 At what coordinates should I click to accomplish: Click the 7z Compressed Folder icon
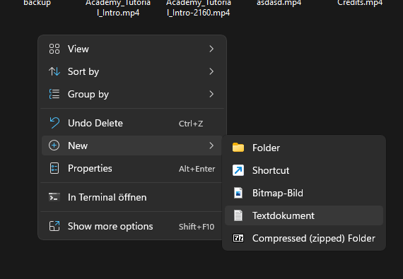pos(238,238)
